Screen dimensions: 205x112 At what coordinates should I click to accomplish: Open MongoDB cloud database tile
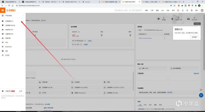85,87
